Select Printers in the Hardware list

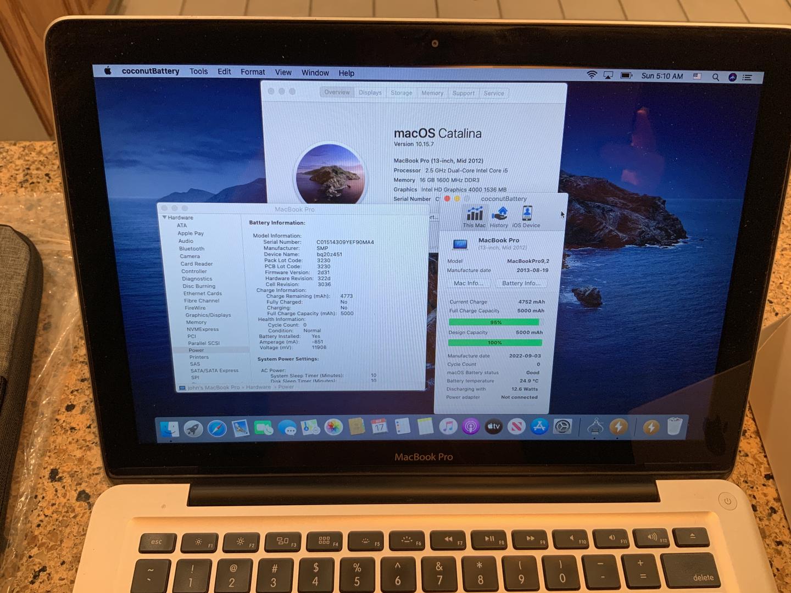[x=199, y=357]
